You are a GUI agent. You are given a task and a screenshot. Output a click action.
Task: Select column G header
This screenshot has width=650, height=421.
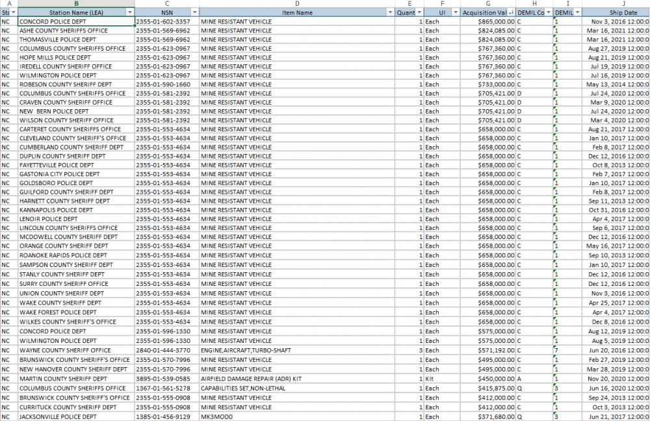pyautogui.click(x=487, y=4)
